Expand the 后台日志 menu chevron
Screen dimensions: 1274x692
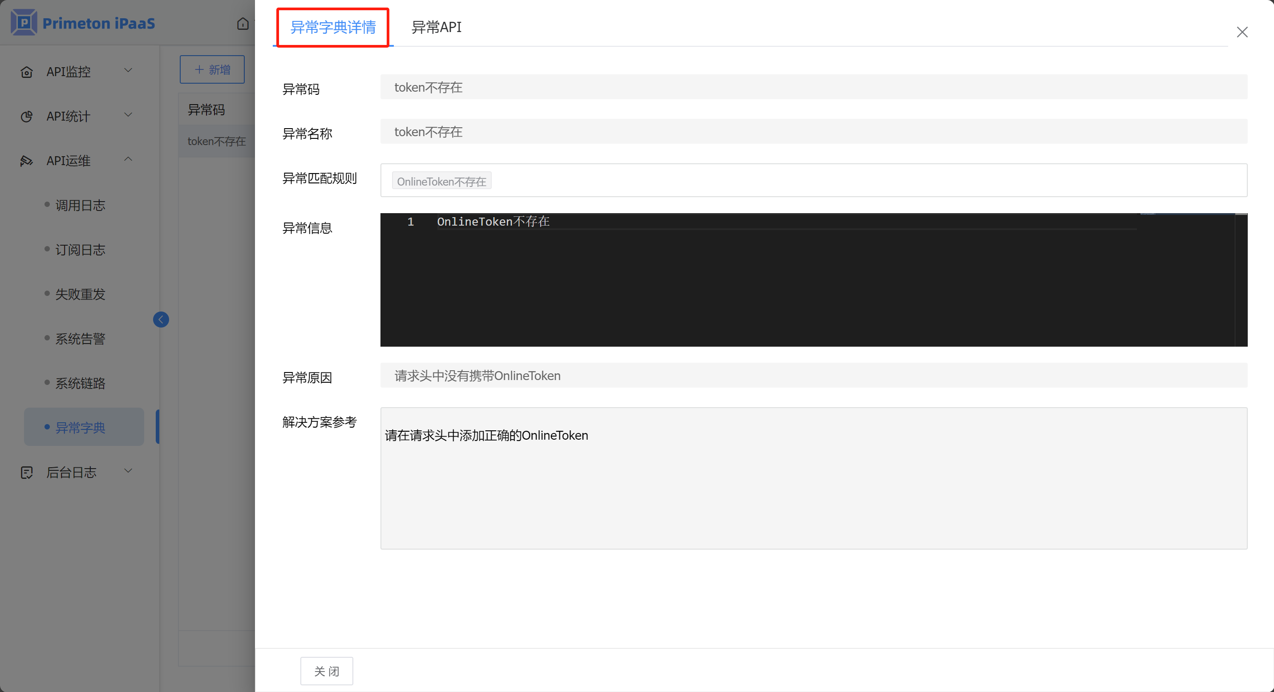pos(128,471)
